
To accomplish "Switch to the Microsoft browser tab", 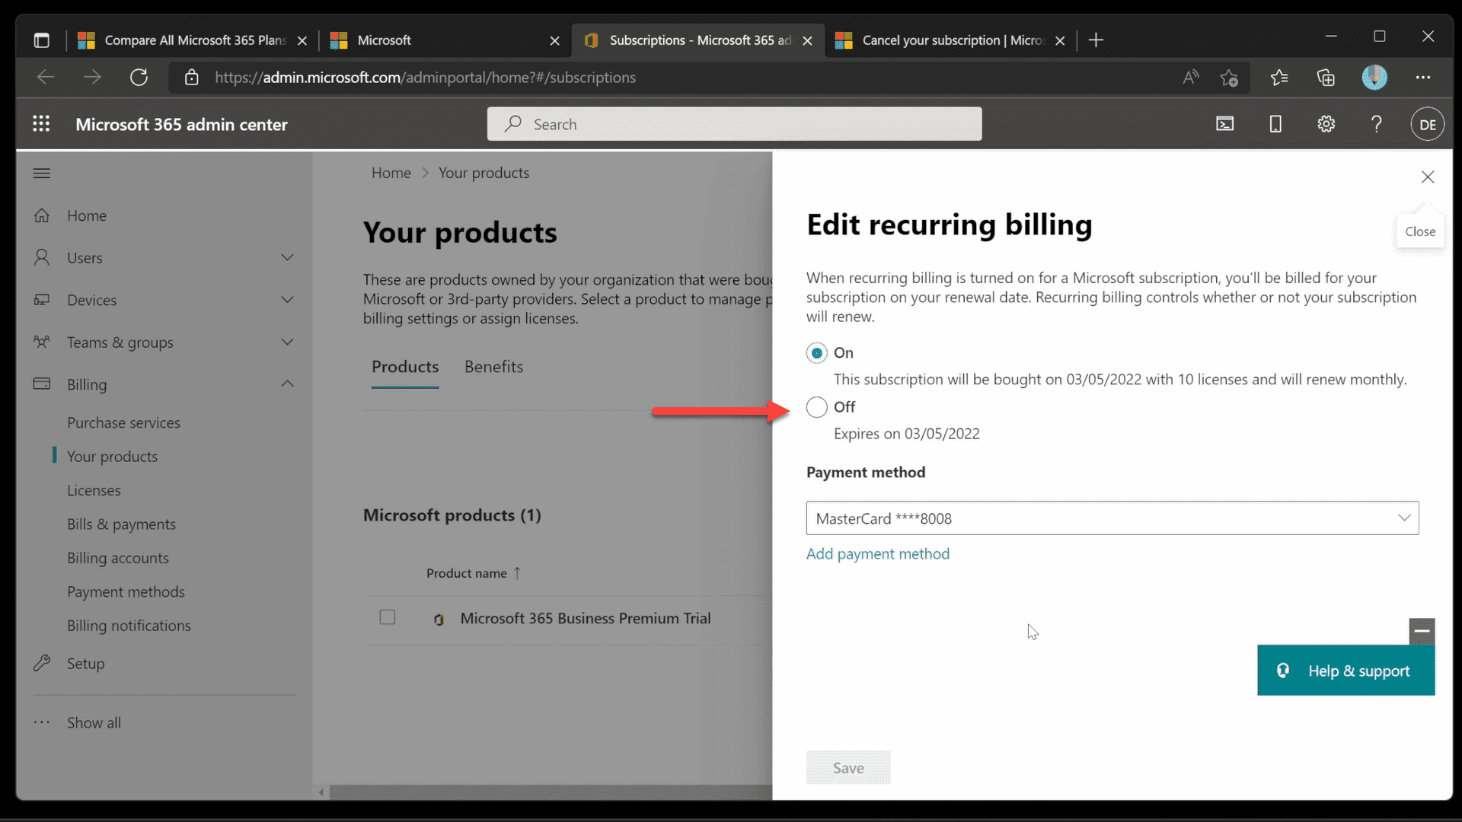I will point(445,40).
